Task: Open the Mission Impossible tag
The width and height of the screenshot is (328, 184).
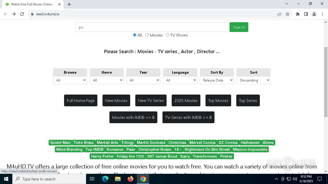Action: point(250,149)
